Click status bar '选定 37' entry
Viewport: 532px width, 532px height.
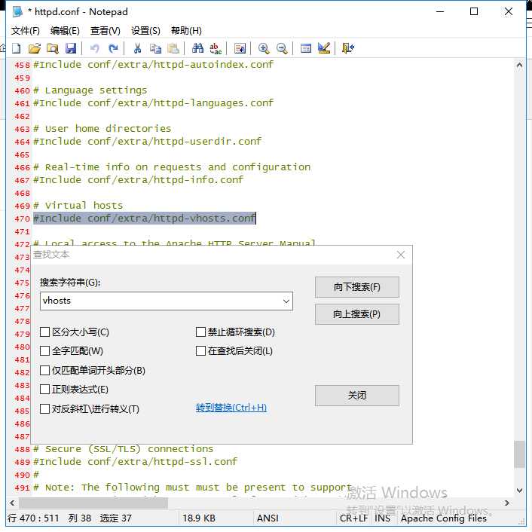pos(116,518)
